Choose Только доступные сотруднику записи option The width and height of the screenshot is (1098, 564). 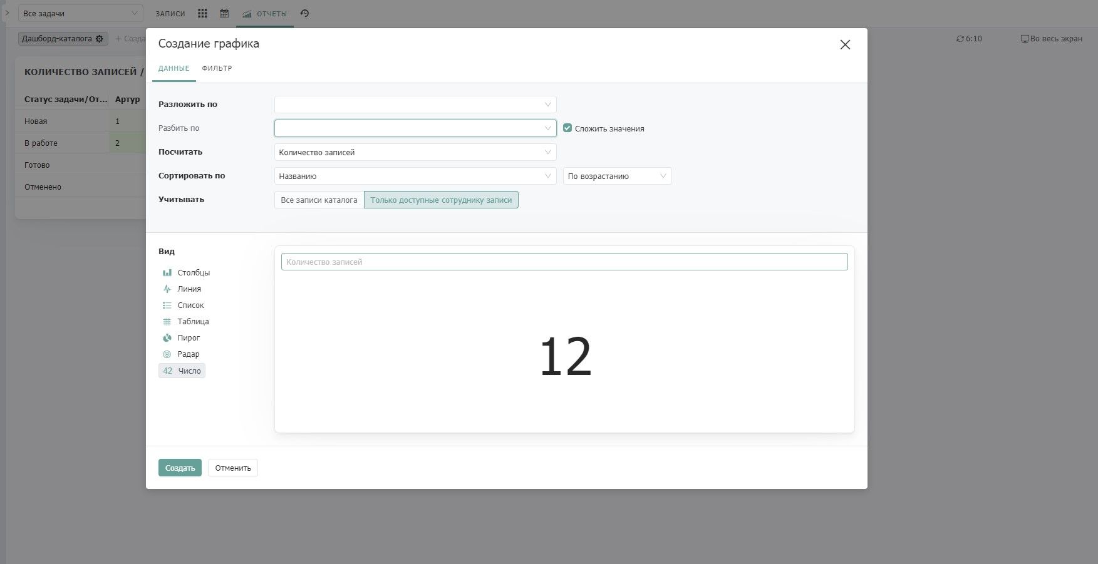pyautogui.click(x=441, y=200)
